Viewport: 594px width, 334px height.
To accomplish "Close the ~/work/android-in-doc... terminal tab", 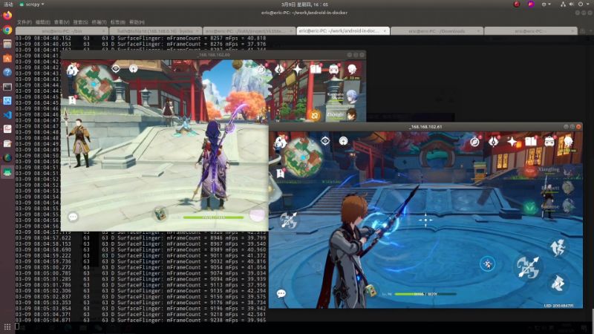I will click(x=385, y=31).
